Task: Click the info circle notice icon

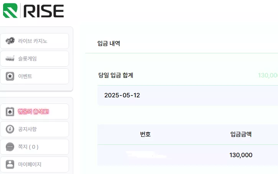Action: pyautogui.click(x=10, y=129)
